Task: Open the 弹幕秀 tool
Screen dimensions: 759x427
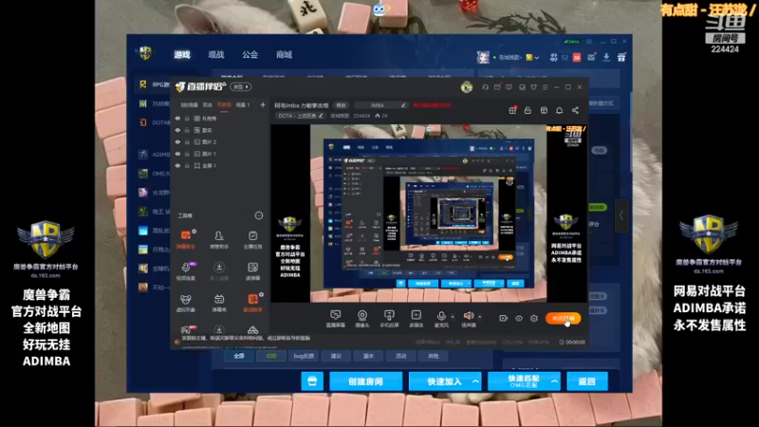Action: pos(219,303)
